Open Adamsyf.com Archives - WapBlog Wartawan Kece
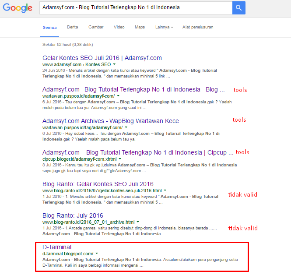Image resolution: width=291 pixels, height=275 pixels. click(110, 121)
